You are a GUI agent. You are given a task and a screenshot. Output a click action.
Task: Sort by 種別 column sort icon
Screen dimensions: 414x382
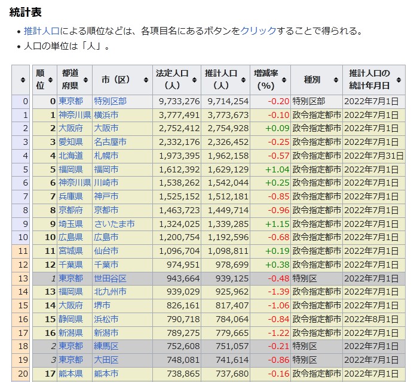[x=336, y=80]
